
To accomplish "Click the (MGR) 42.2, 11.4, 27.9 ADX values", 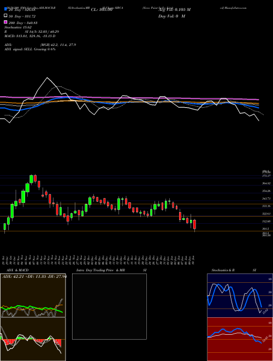I will 58,45.
